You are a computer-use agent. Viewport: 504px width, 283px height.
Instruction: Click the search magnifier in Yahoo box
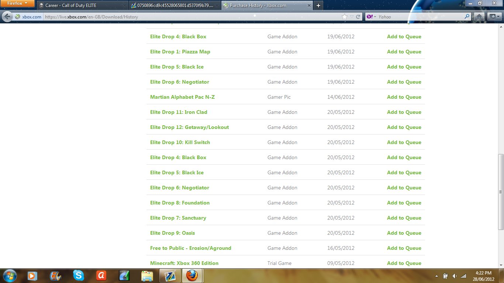click(467, 17)
